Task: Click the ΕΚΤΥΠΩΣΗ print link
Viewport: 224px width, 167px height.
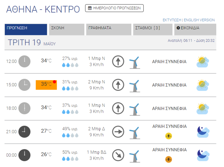Action: coord(172,20)
